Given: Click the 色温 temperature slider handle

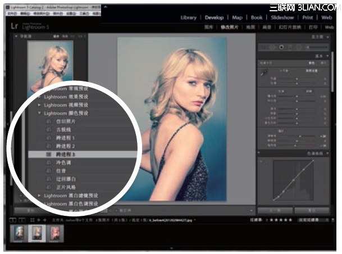Looking at the screenshot, I should click(x=297, y=79).
